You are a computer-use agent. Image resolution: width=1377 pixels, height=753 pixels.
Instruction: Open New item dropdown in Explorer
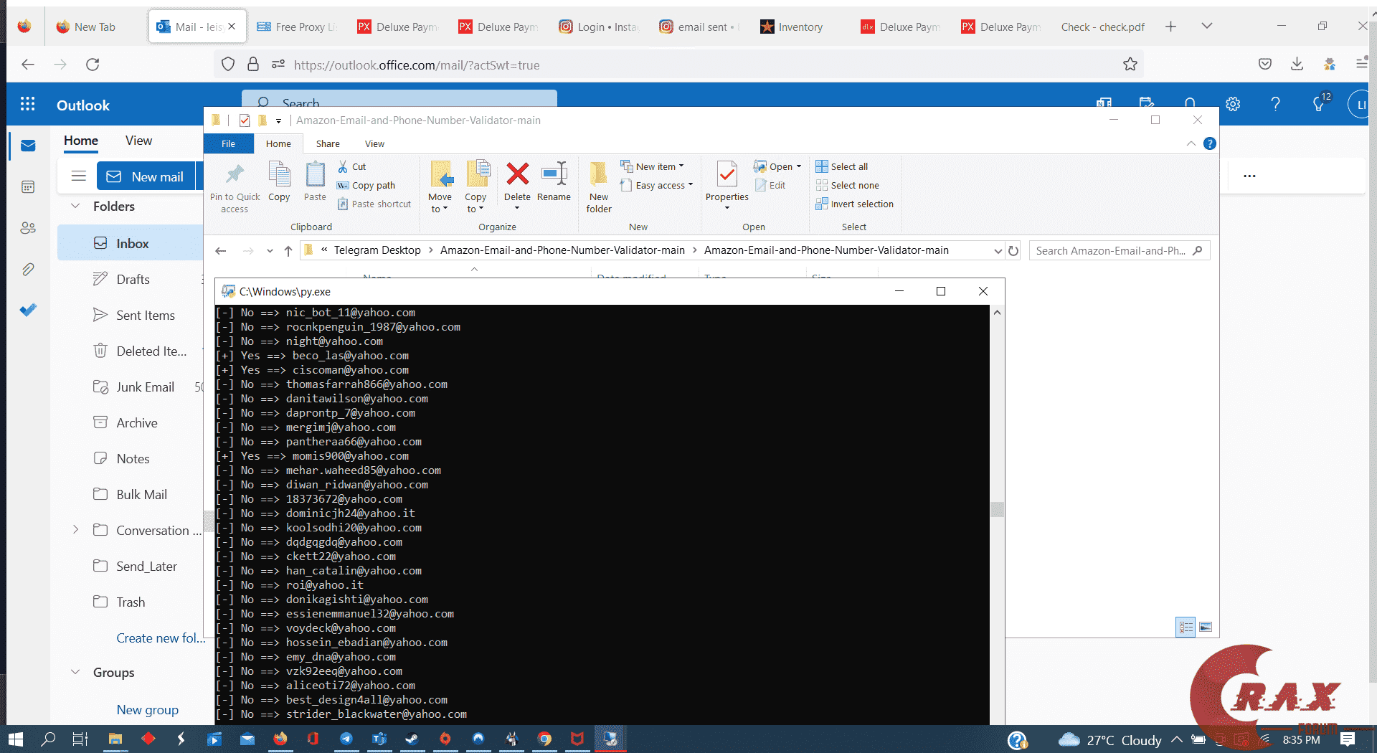(x=652, y=166)
